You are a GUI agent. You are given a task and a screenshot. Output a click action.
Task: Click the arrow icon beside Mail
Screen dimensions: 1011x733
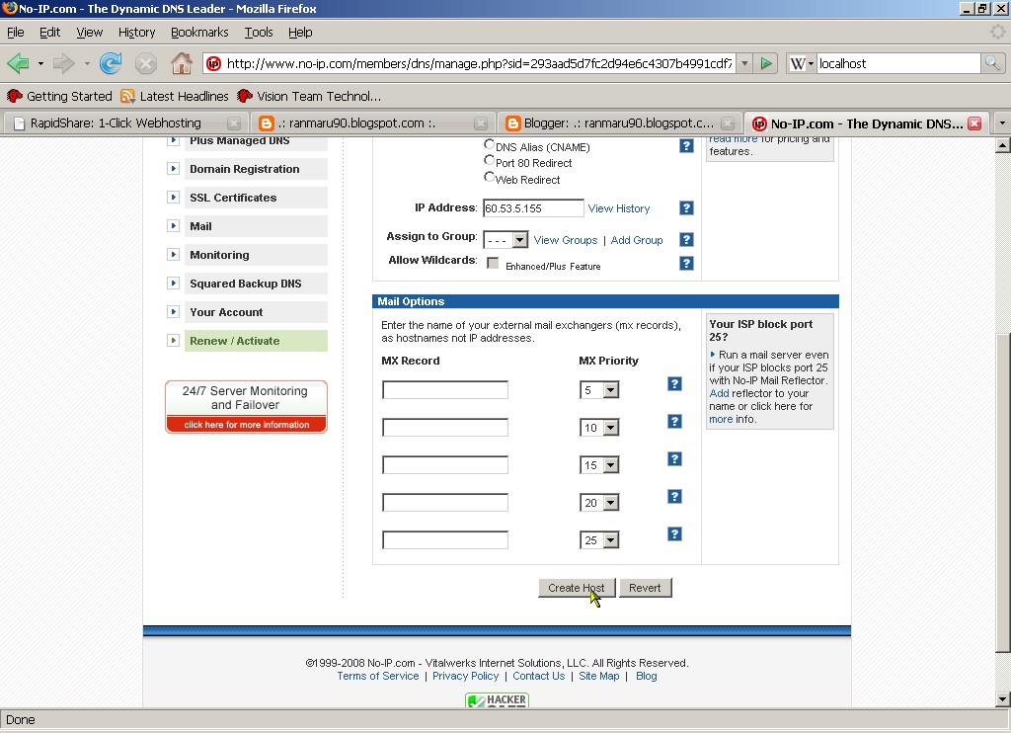(173, 226)
